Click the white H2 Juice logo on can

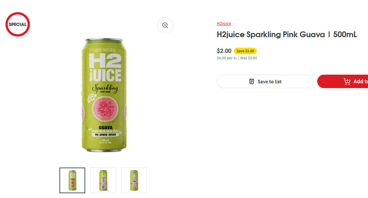(105, 67)
